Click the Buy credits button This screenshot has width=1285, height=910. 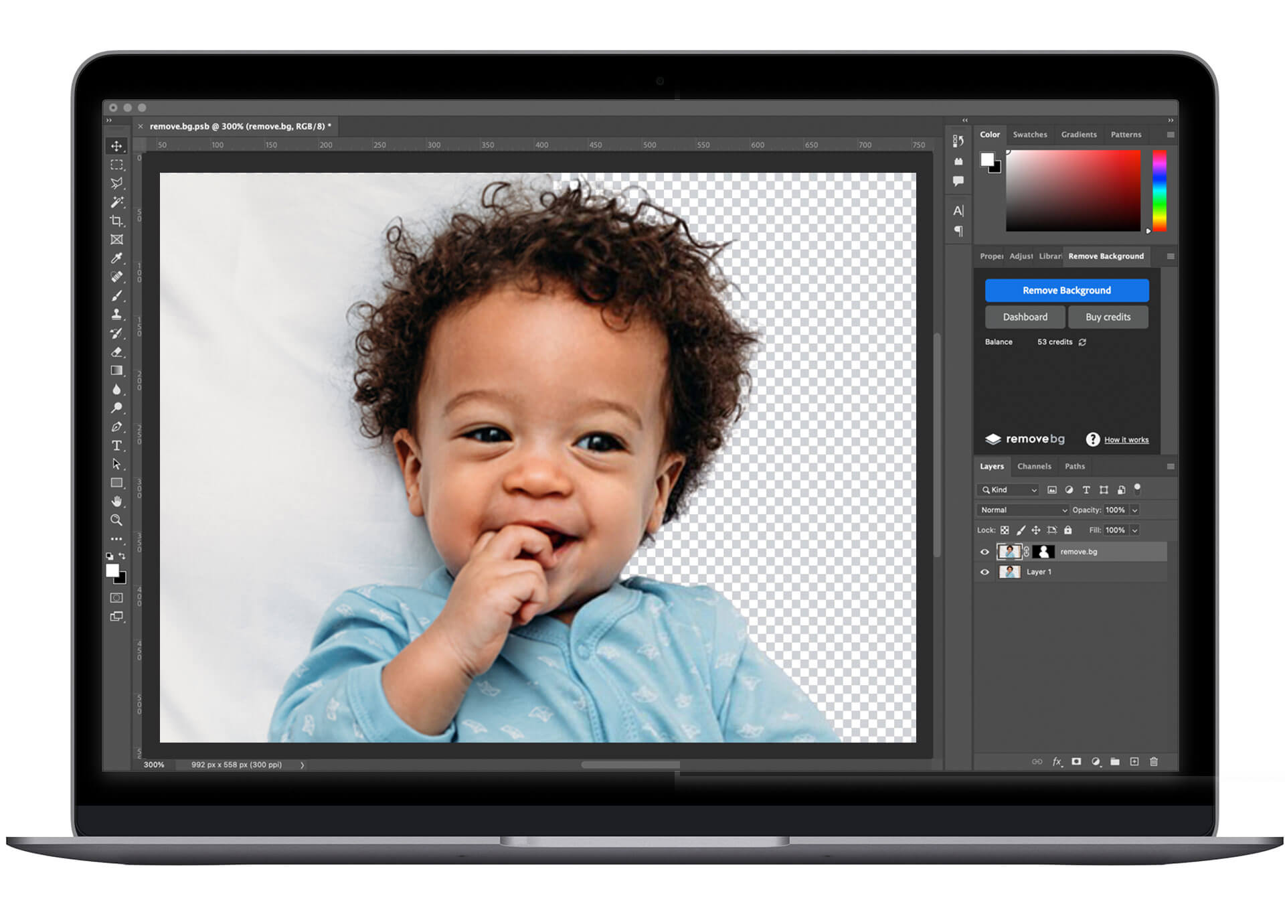pyautogui.click(x=1110, y=316)
